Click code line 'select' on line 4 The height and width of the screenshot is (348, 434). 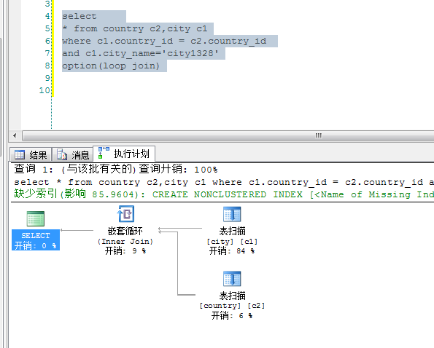(x=80, y=16)
